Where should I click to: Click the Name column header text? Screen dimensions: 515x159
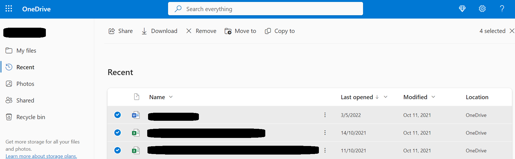157,97
